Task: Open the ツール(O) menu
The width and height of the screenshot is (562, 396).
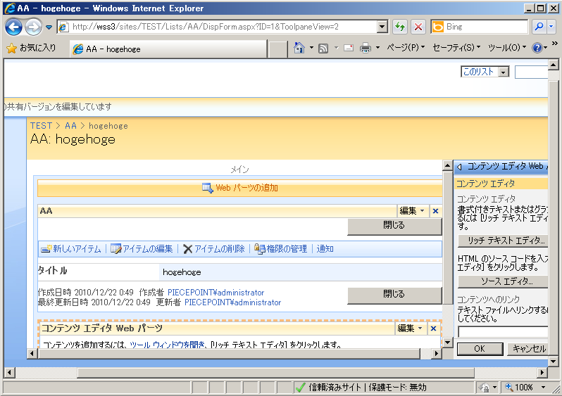Action: pos(507,48)
